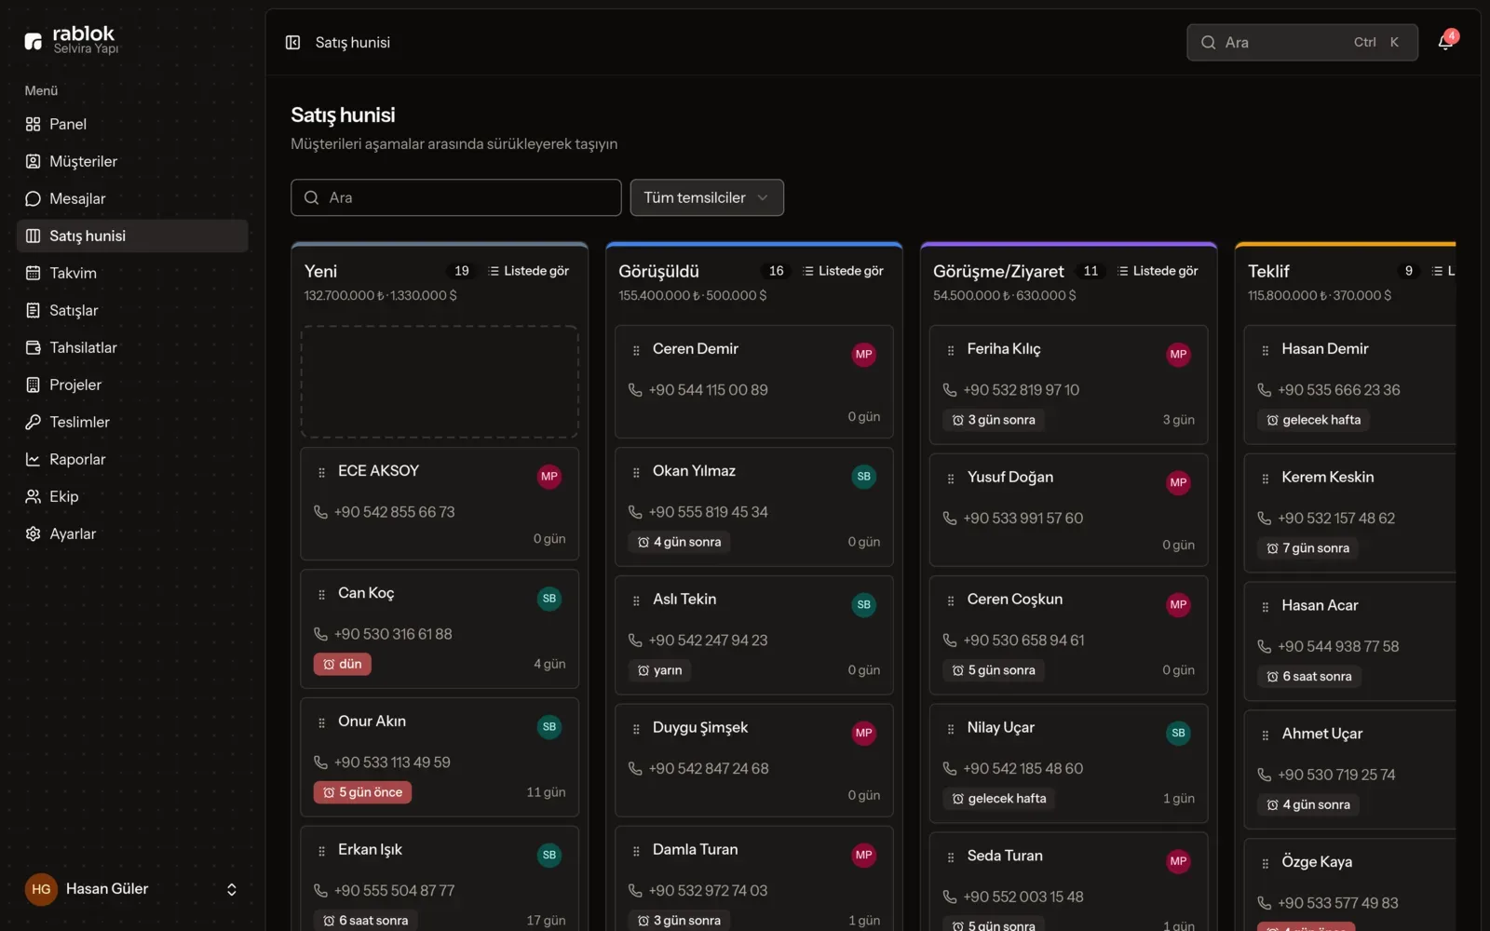Click the MP avatar on Ceren Demir card
Screen dimensions: 1490x931
(863, 355)
